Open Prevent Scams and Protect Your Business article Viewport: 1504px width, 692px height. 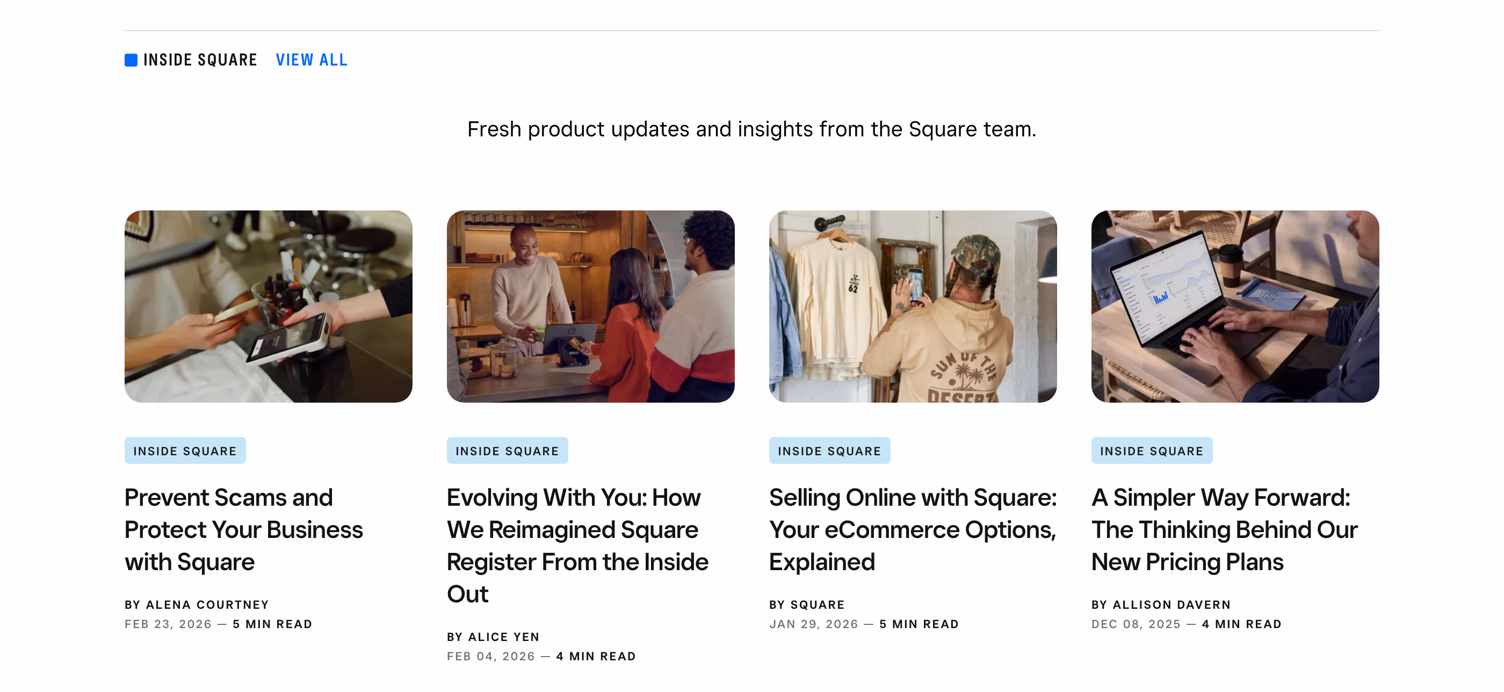coord(243,530)
